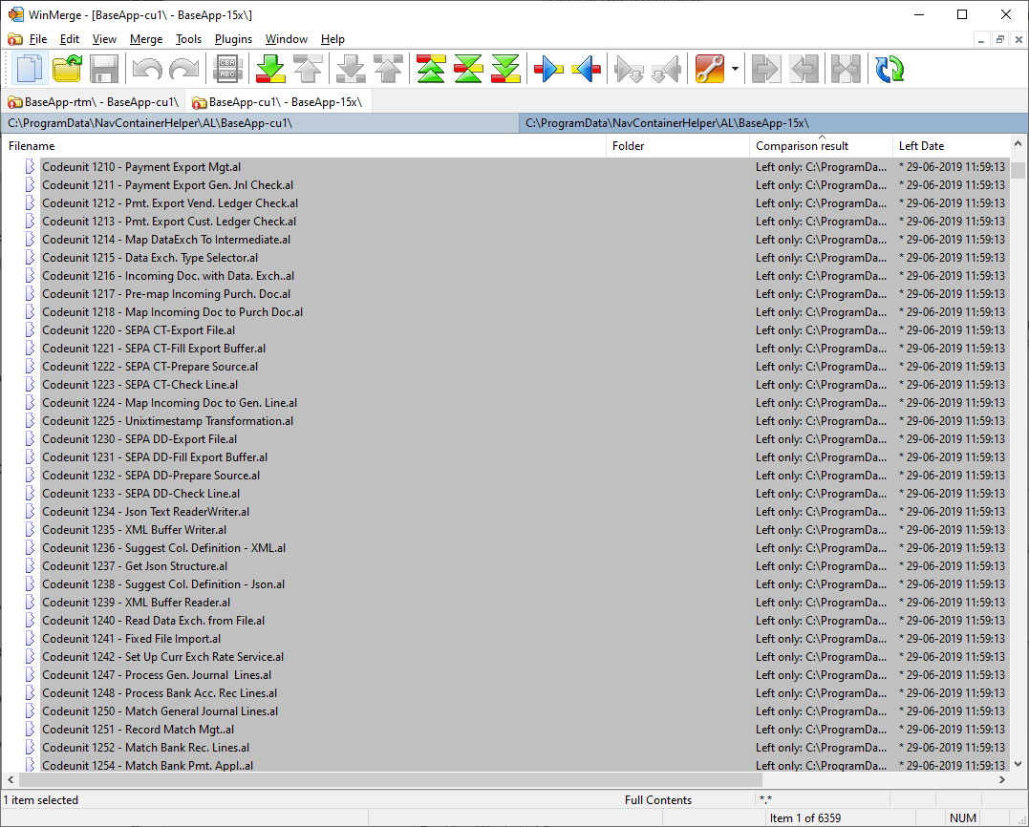Screen dimensions: 1029x827
Task: Go to next difference green arrow
Action: 270,69
